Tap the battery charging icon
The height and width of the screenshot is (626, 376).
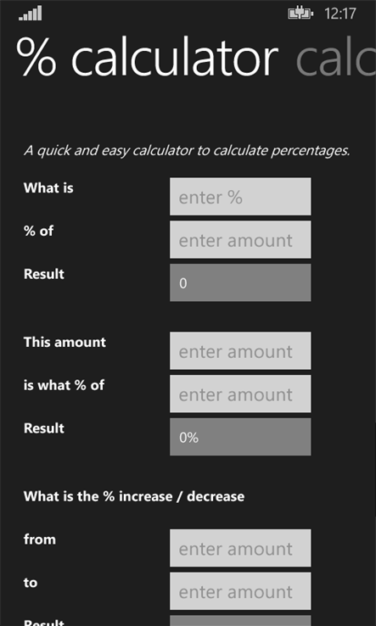[300, 14]
